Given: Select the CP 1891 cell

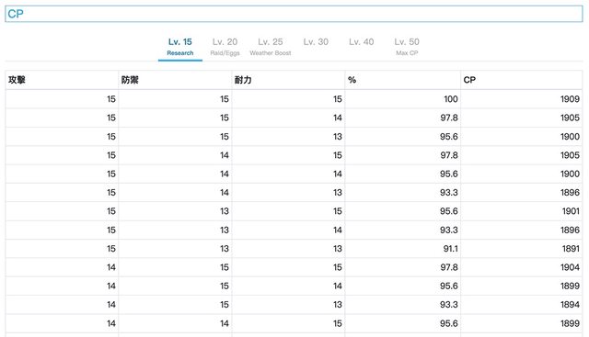Looking at the screenshot, I should [522, 249].
